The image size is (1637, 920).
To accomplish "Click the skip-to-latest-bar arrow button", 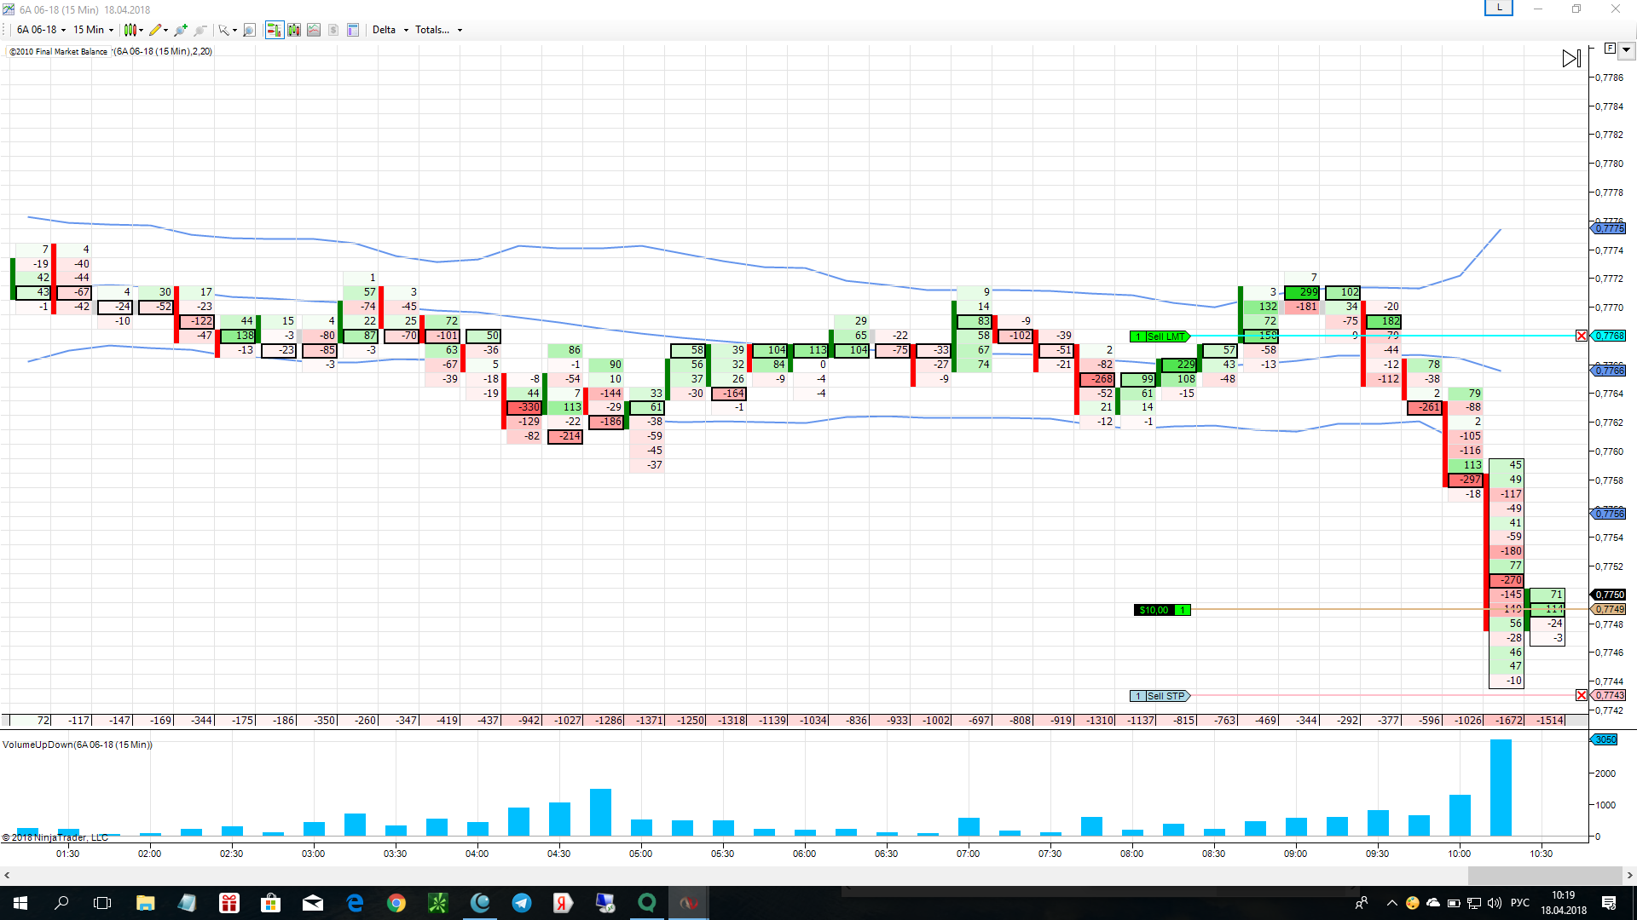I will tap(1570, 58).
